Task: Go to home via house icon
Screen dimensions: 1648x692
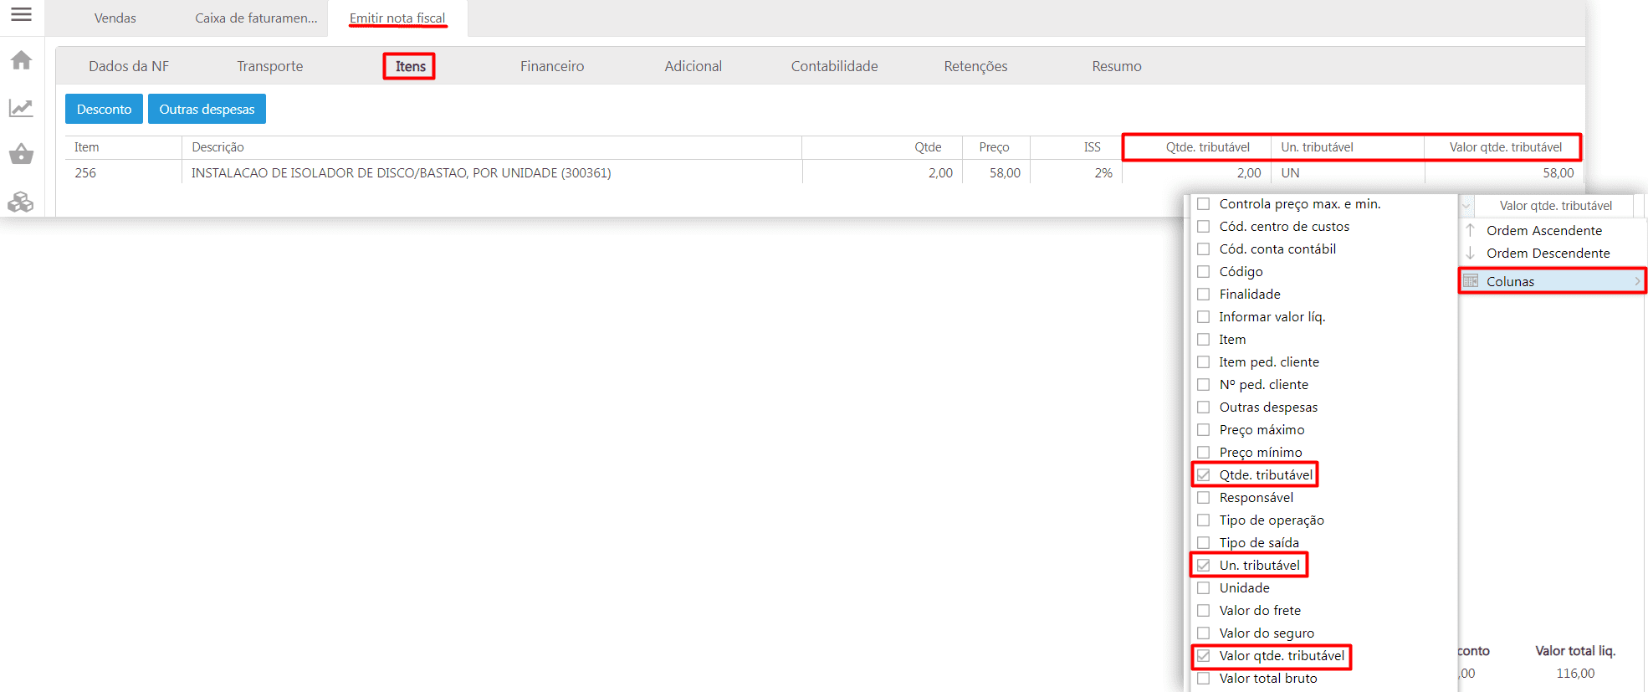Action: (21, 60)
